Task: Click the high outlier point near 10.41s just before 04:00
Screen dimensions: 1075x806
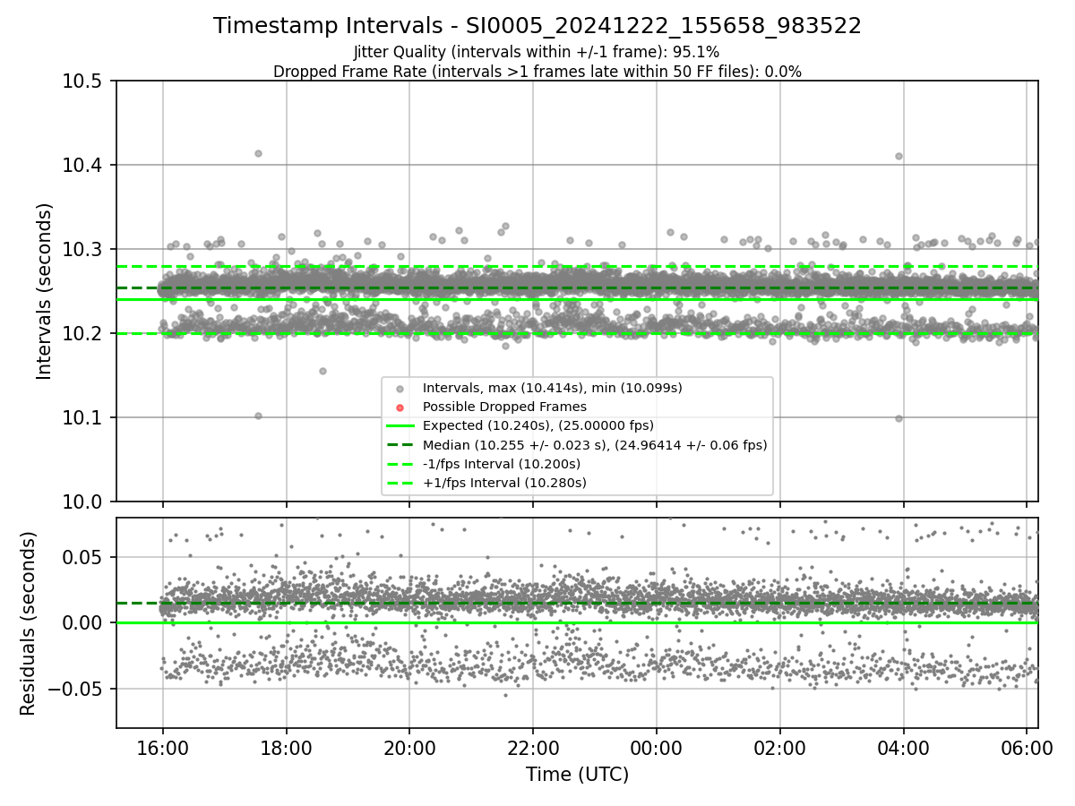Action: click(x=899, y=156)
